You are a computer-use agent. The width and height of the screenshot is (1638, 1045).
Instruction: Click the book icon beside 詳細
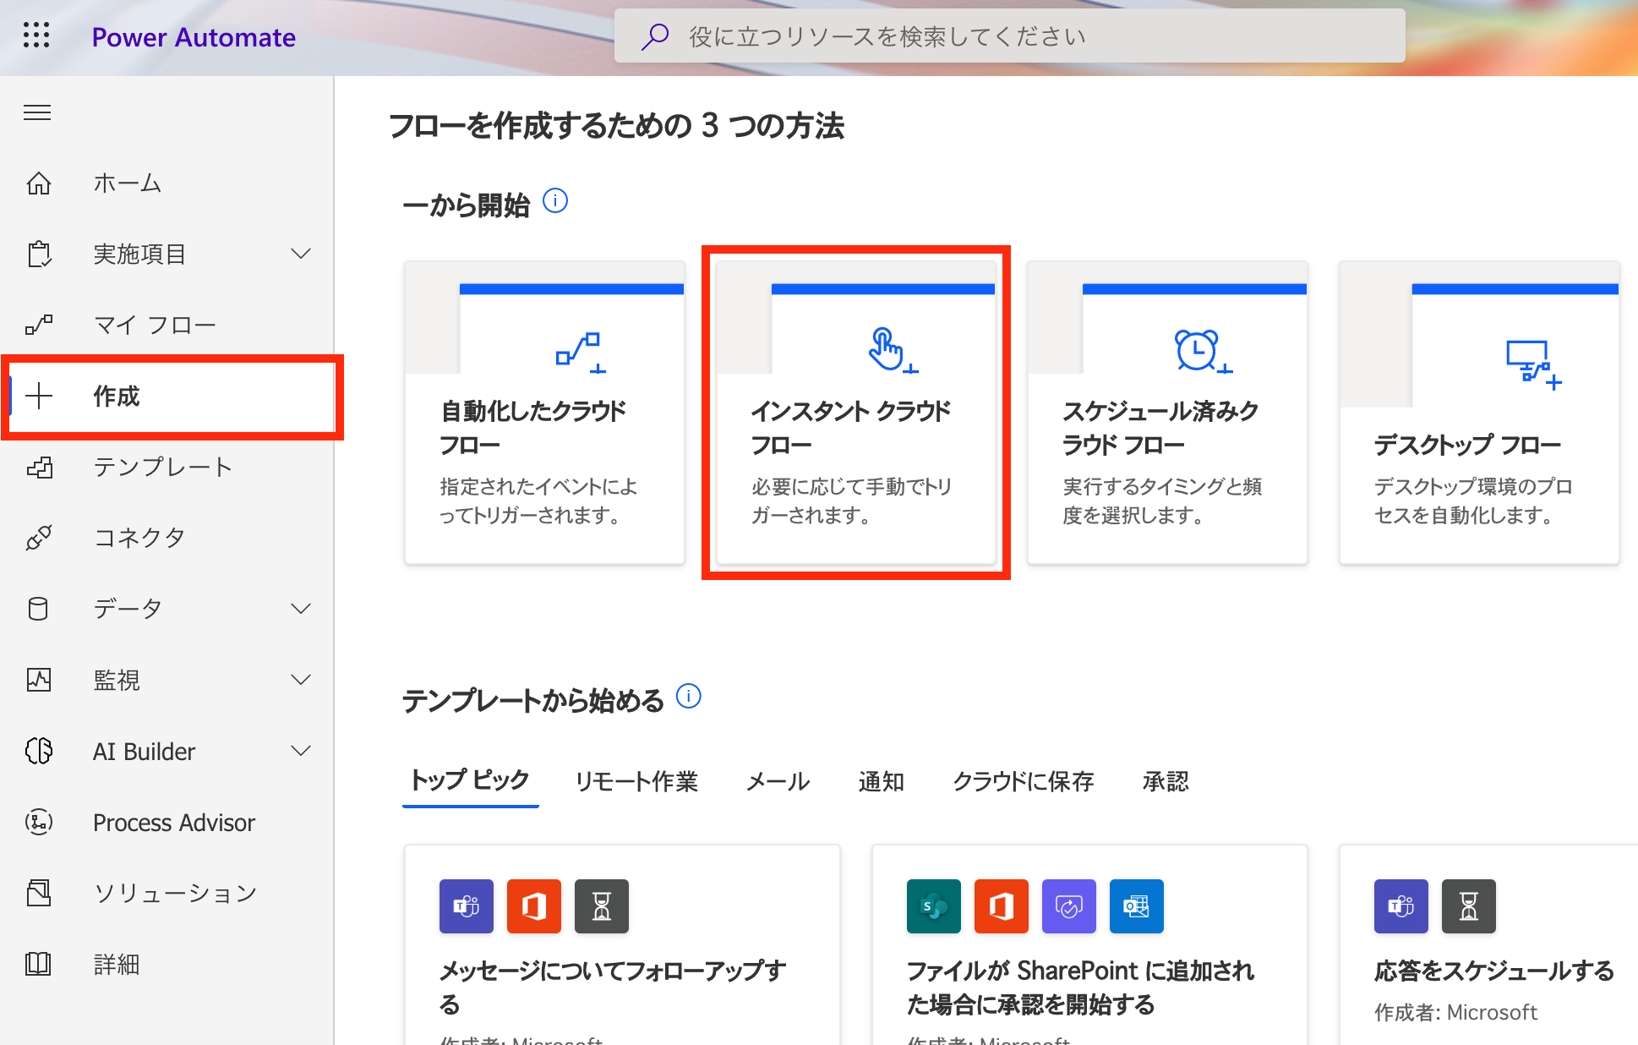pos(38,964)
